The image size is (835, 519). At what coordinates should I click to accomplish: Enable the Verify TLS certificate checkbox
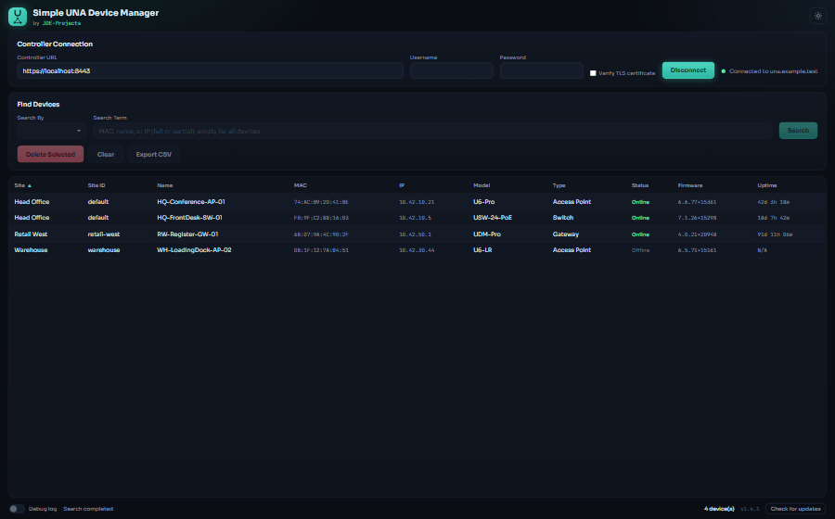593,73
